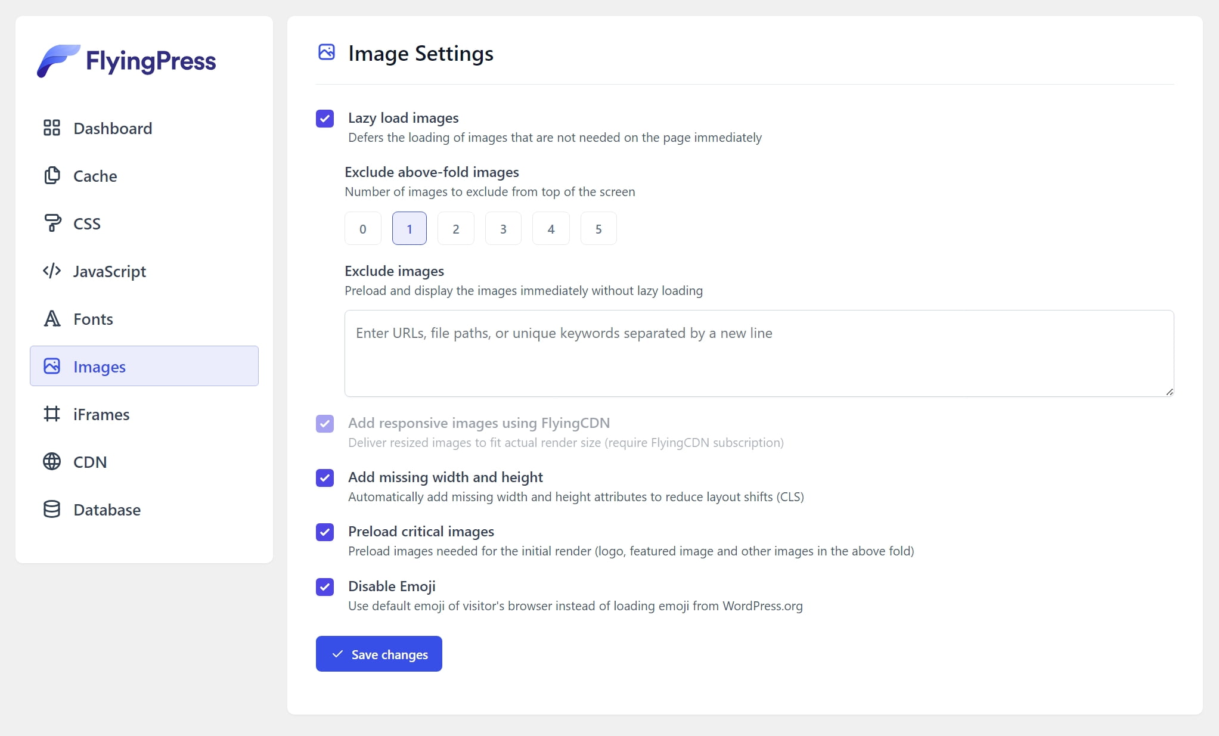Click the Save changes button

click(x=379, y=654)
